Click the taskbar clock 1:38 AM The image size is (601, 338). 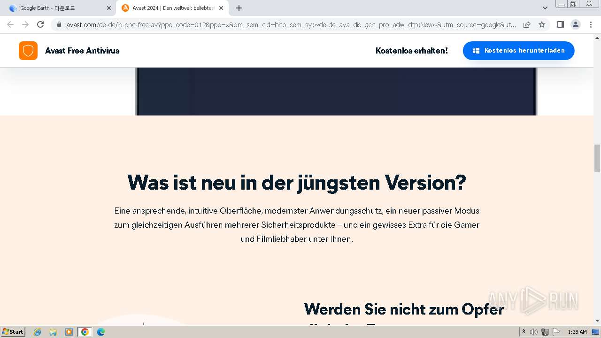577,332
